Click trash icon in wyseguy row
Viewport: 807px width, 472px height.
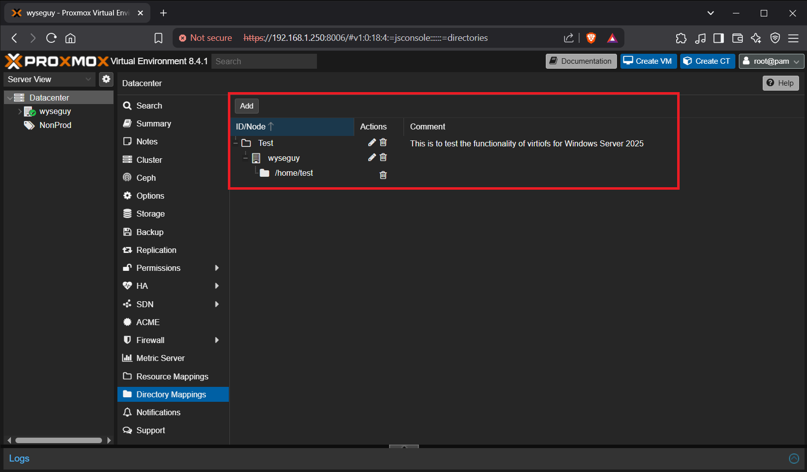click(383, 157)
